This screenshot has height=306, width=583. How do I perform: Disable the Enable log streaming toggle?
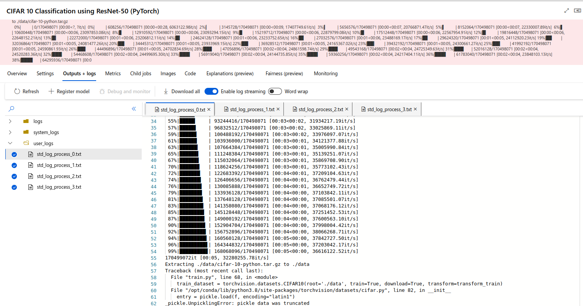point(211,91)
